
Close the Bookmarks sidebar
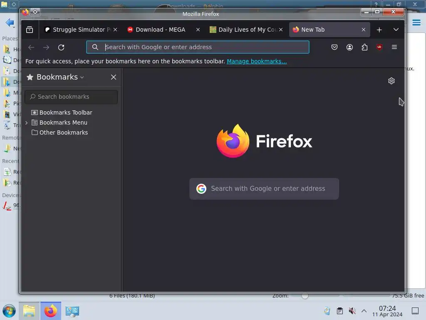coord(114,77)
